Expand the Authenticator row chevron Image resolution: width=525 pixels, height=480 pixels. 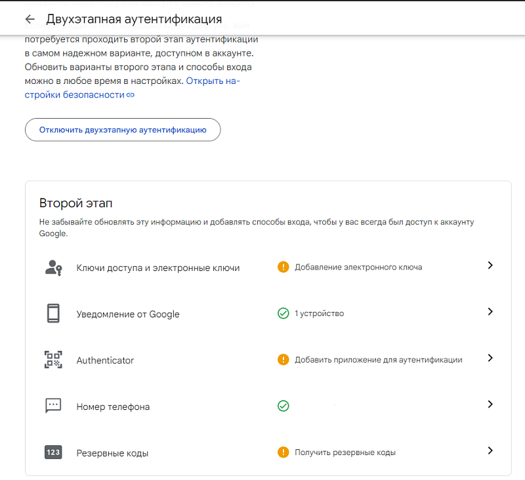(x=490, y=358)
